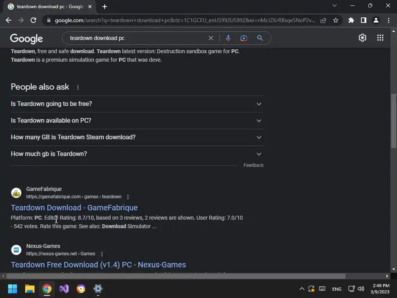This screenshot has width=397, height=298.
Task: Go back using browser back arrow
Action: pyautogui.click(x=9, y=20)
